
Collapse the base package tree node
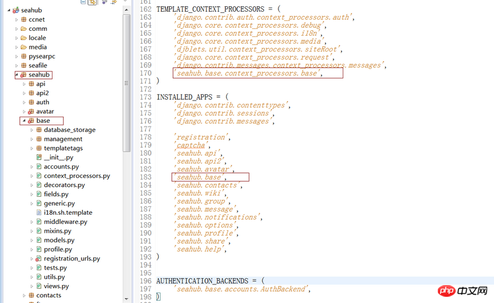[23, 121]
